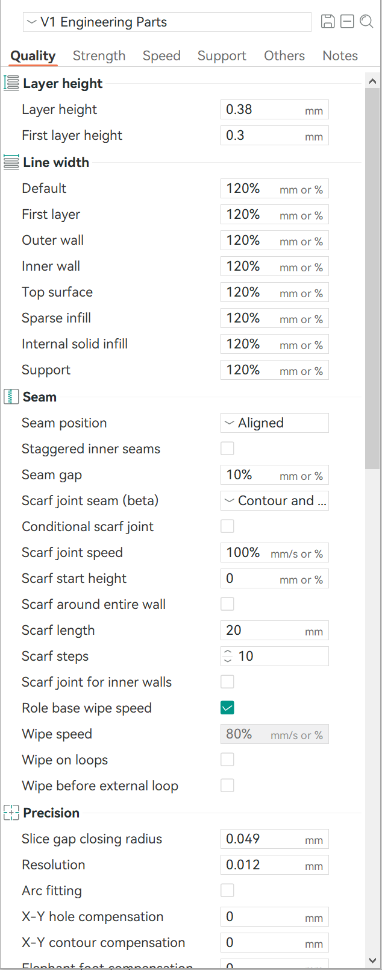Toggle Arc fitting checkbox
The image size is (382, 970).
pos(227,890)
